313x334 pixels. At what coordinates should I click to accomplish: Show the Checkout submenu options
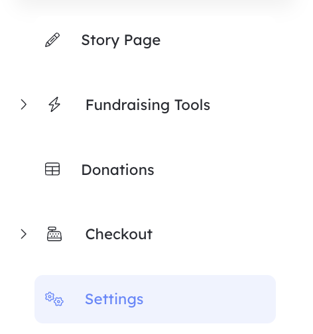[x=24, y=234]
